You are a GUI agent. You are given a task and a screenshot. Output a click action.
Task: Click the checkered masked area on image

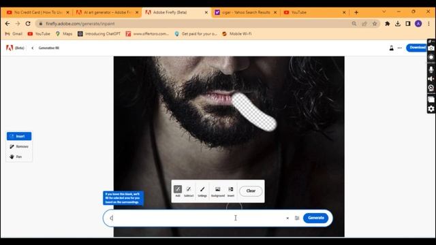click(253, 112)
